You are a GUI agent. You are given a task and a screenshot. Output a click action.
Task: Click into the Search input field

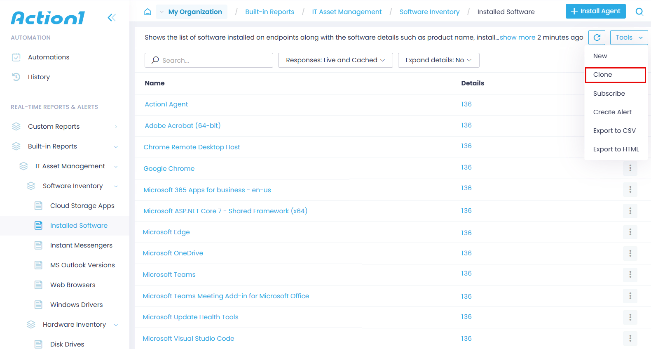tap(214, 60)
